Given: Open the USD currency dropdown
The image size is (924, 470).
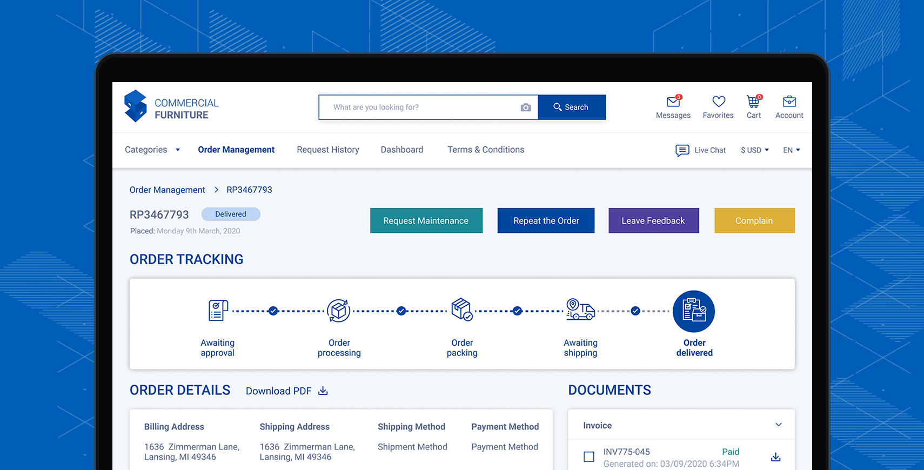Looking at the screenshot, I should pos(754,150).
